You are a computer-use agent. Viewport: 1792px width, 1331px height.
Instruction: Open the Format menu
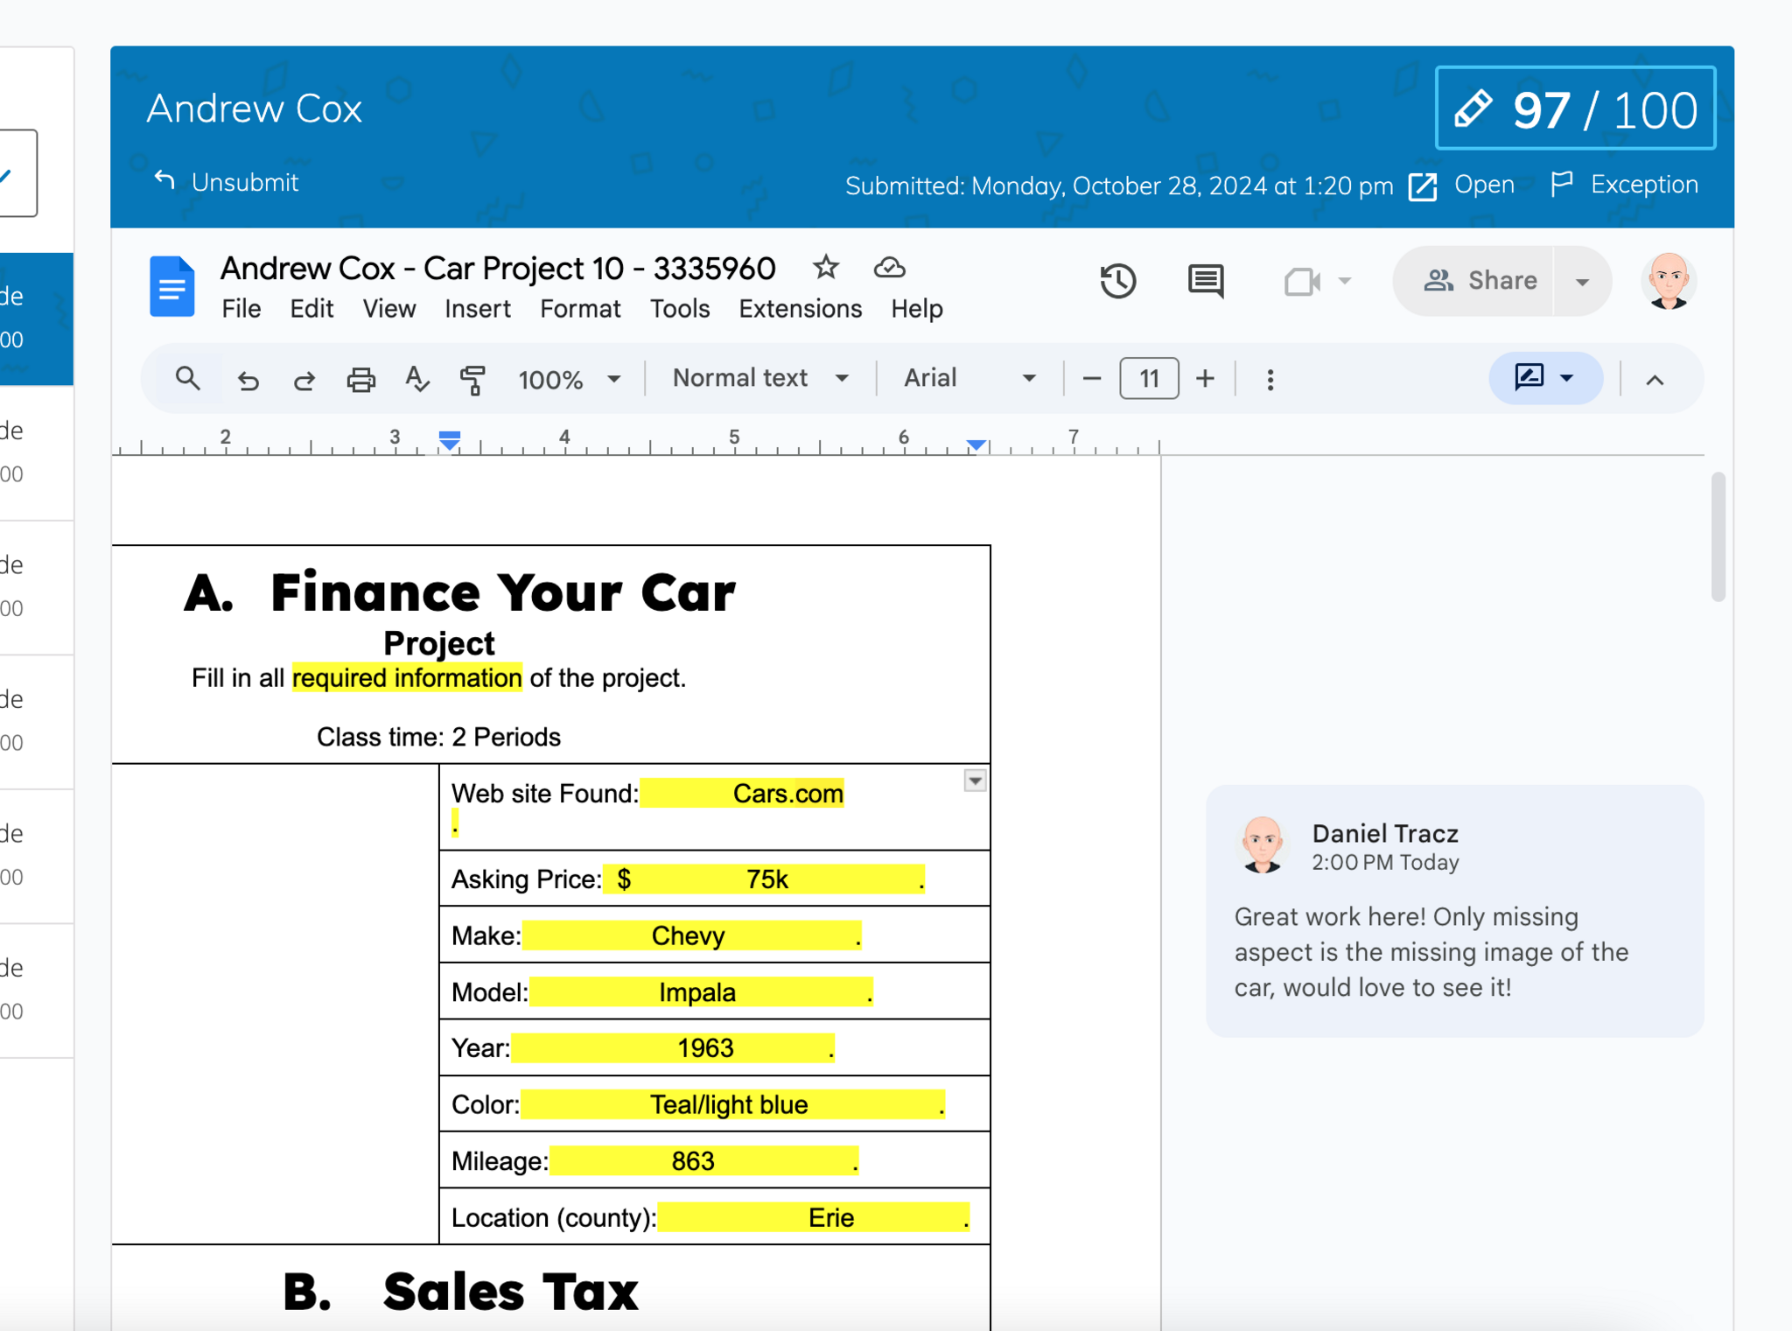click(x=579, y=309)
